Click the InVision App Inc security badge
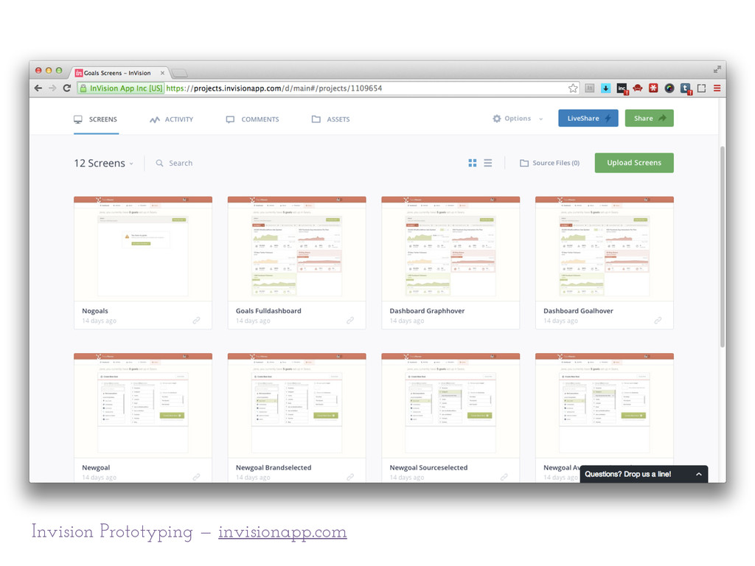 point(121,88)
